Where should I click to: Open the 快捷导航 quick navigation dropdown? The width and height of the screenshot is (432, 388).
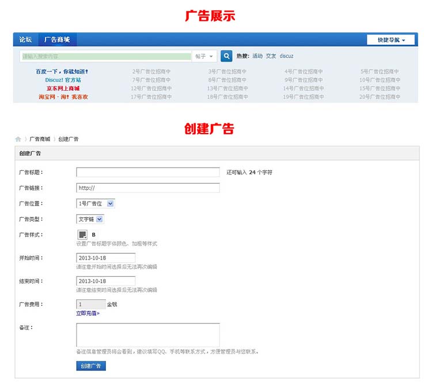pyautogui.click(x=391, y=40)
